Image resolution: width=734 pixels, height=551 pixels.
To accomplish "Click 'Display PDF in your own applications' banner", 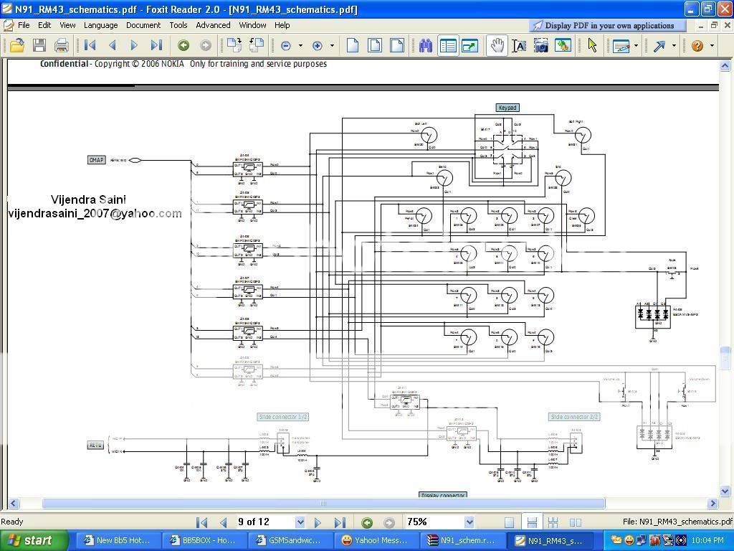I will 608,26.
